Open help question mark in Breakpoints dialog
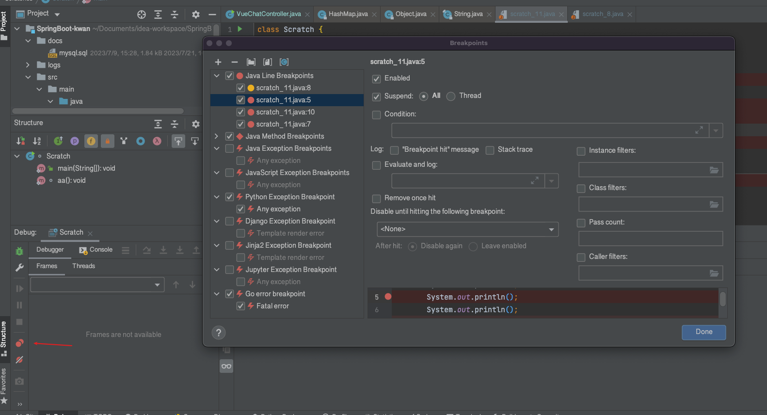Screen dimensions: 767x415 [219, 333]
